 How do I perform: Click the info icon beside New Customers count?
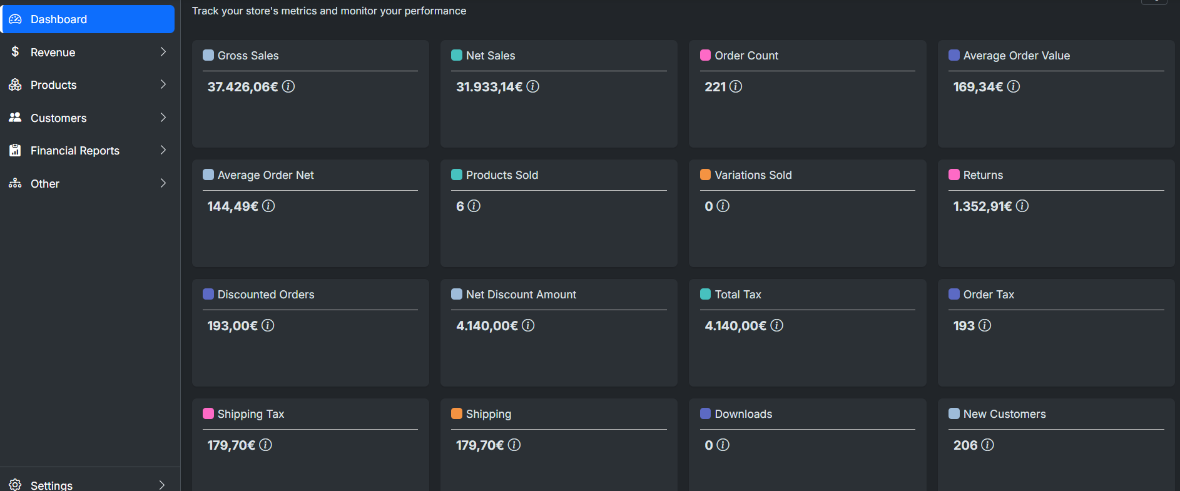tap(987, 445)
